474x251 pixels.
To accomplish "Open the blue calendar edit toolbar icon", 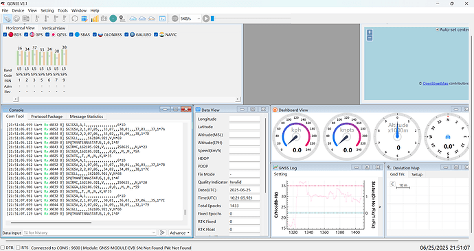I will (x=84, y=19).
